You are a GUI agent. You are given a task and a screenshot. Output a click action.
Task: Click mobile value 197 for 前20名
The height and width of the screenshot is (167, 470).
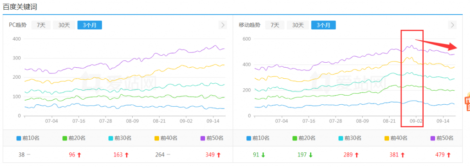pos(302,155)
